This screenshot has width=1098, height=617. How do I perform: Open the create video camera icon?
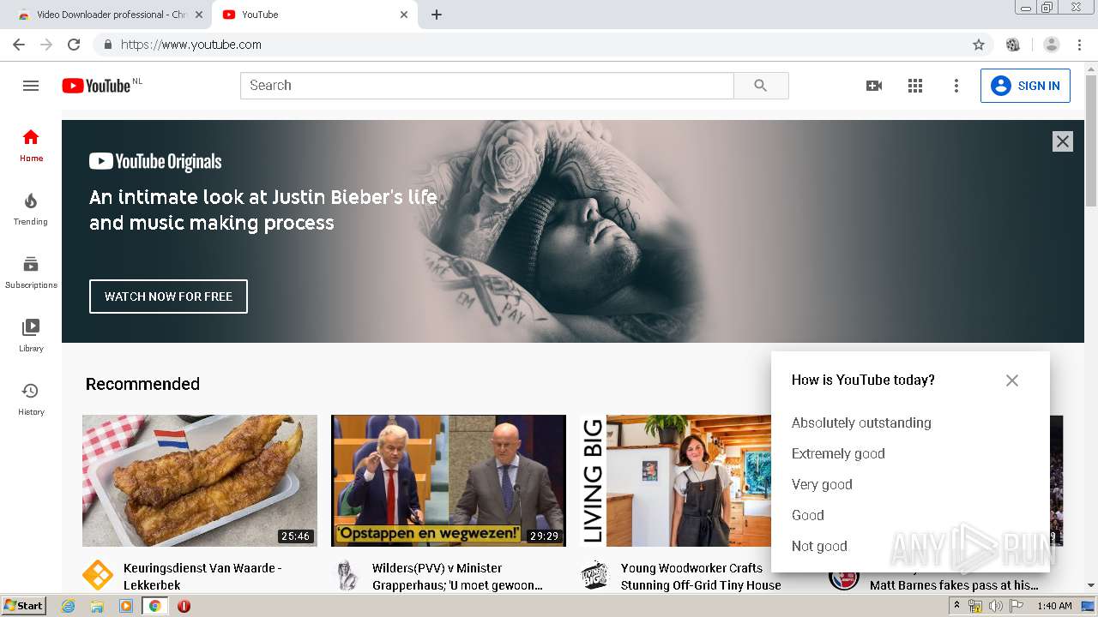[x=874, y=86]
